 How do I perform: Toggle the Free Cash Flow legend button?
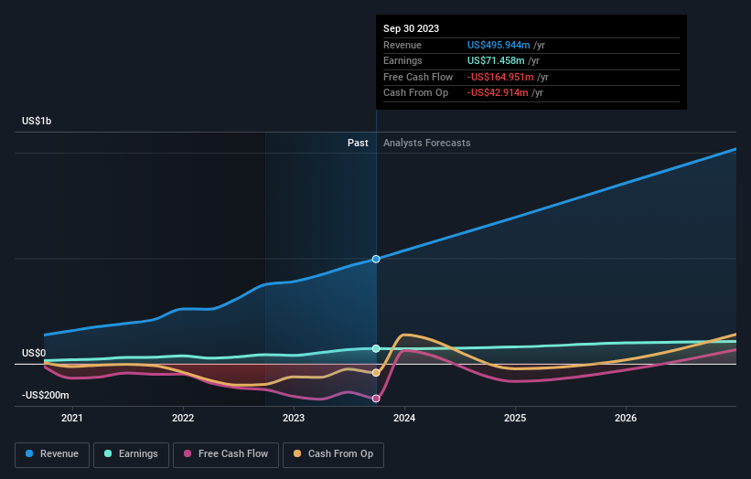(226, 454)
